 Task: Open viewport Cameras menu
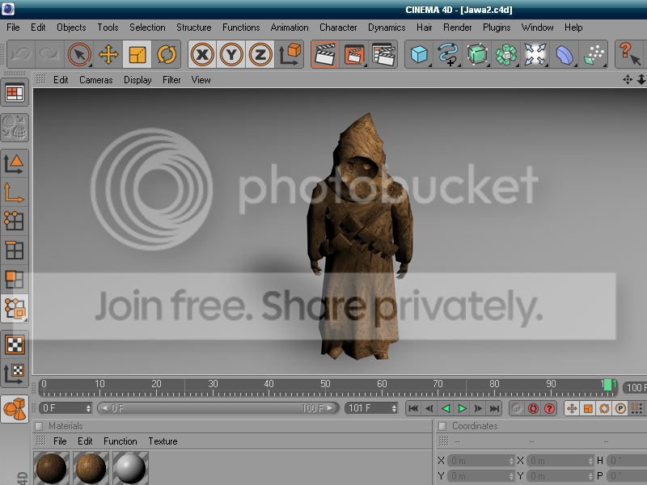(95, 80)
